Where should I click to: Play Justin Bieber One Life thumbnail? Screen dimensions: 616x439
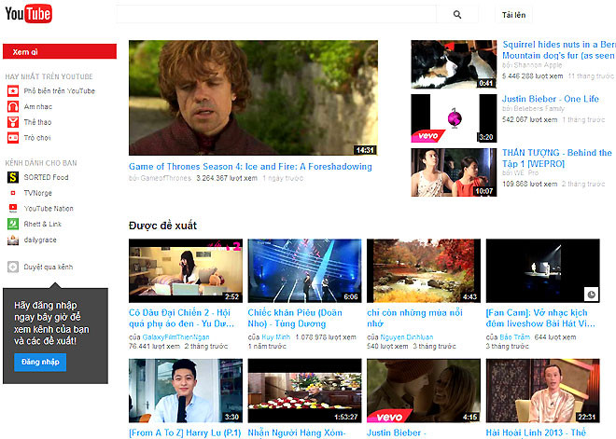click(x=454, y=118)
